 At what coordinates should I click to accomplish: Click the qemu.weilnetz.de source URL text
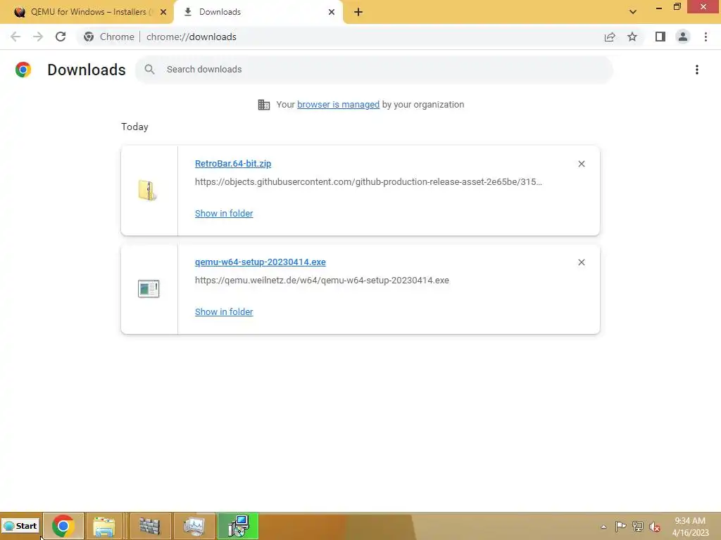322,280
